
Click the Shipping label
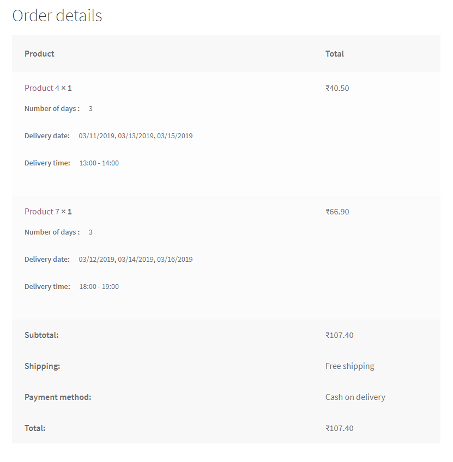click(x=42, y=366)
